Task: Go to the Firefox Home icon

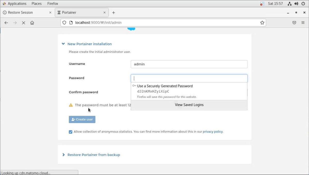Action: tap(32, 23)
